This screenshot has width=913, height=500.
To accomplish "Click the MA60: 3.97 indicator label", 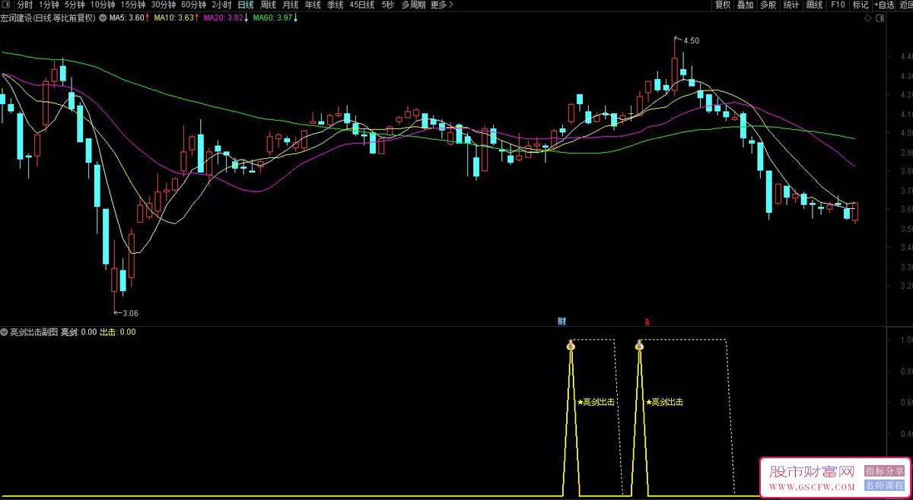I will [272, 17].
